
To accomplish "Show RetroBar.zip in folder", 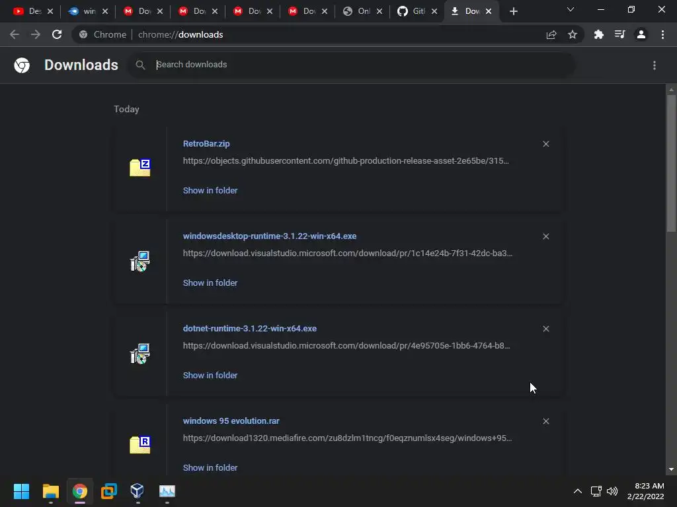I will [210, 191].
